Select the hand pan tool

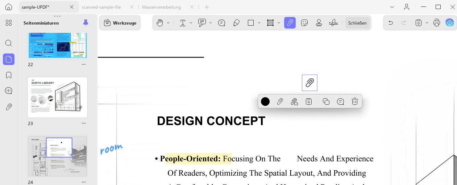click(x=160, y=23)
